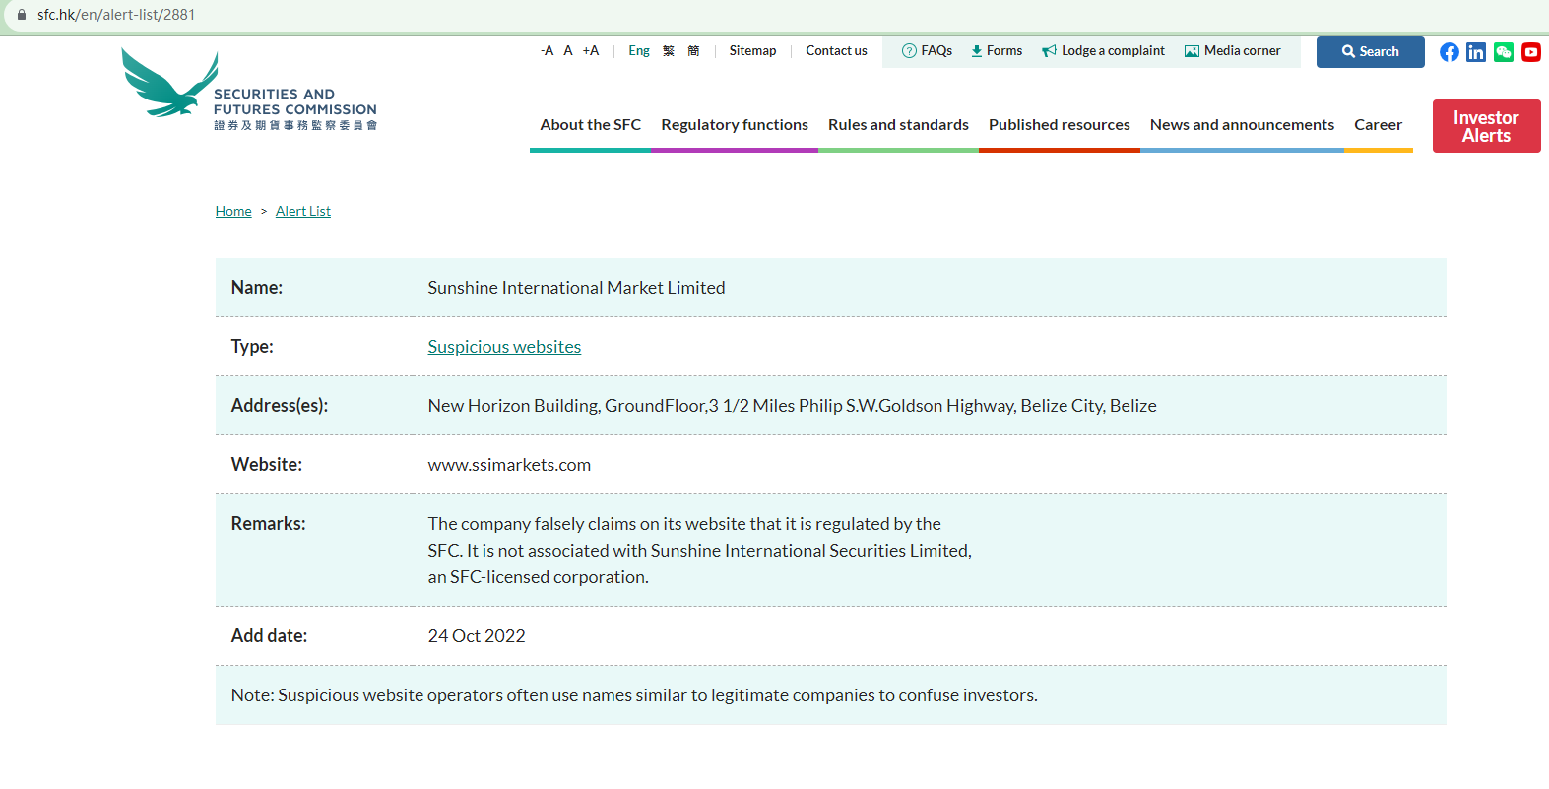1549x789 pixels.
Task: Open Forms download link
Action: tap(997, 51)
